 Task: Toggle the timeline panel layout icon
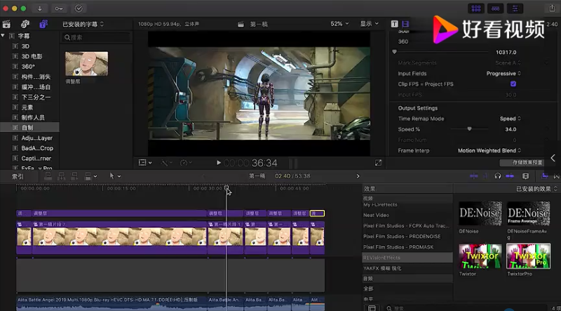[495, 8]
